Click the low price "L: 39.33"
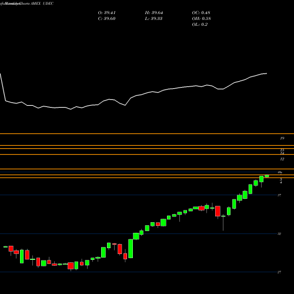Viewport: 294px width, 294px height. coord(153,19)
